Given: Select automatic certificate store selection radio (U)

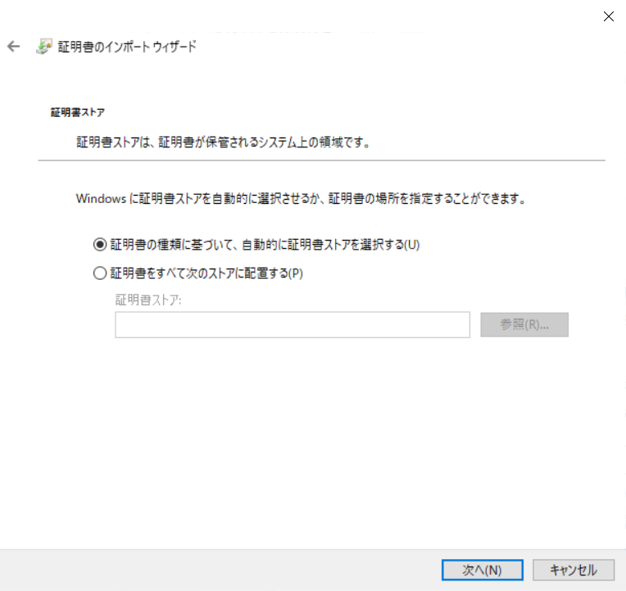Looking at the screenshot, I should [x=100, y=244].
